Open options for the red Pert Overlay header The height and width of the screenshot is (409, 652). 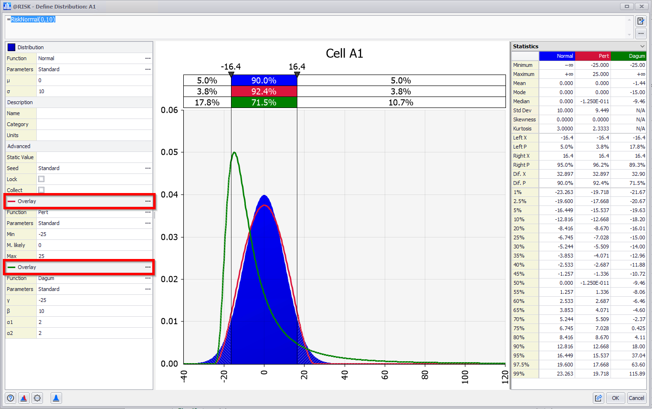click(148, 201)
